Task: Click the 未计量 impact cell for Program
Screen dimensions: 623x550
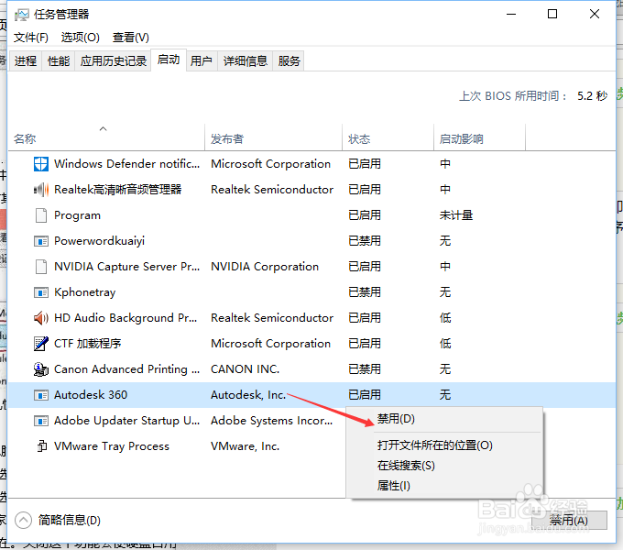Action: (x=456, y=215)
